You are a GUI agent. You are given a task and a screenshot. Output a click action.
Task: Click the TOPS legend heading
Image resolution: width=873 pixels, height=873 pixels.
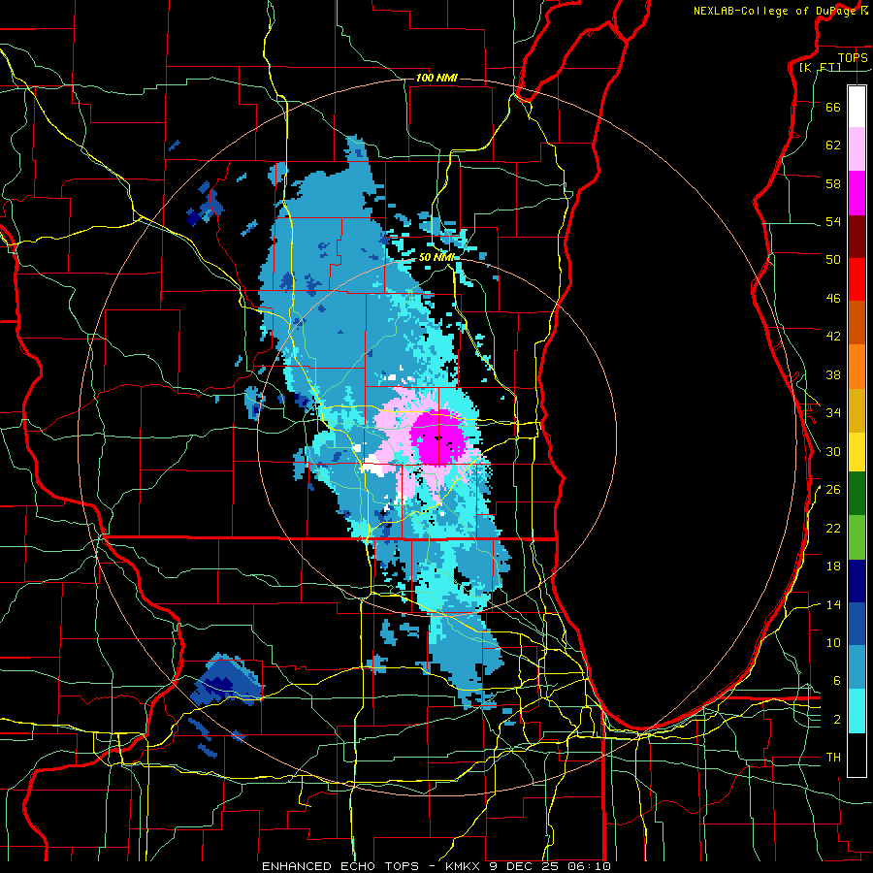click(x=853, y=57)
